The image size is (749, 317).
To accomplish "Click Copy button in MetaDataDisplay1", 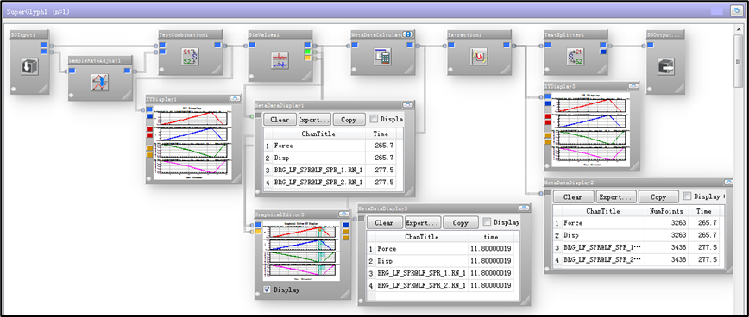I will (x=349, y=120).
